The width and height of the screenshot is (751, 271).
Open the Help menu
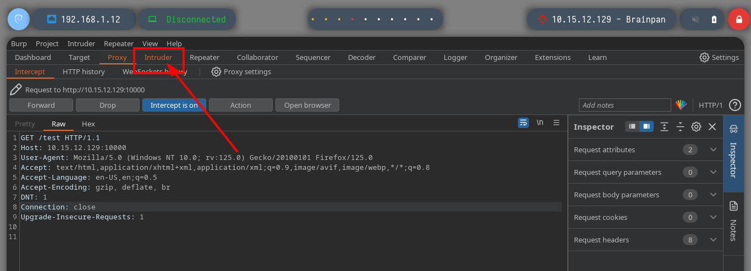coord(174,43)
